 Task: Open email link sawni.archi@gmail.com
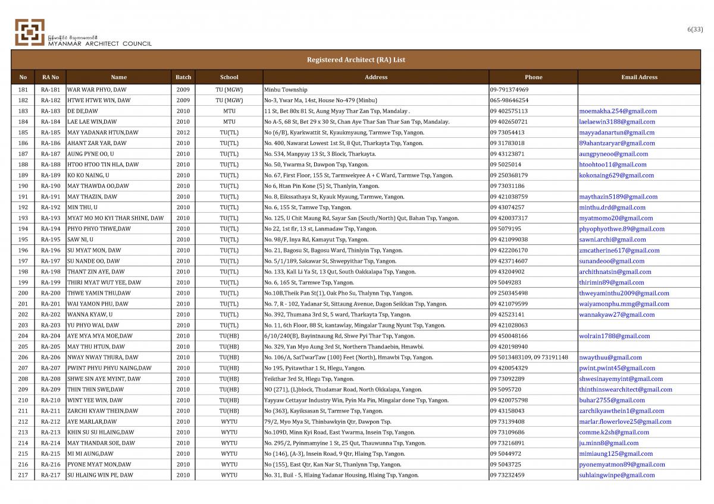[612, 240]
